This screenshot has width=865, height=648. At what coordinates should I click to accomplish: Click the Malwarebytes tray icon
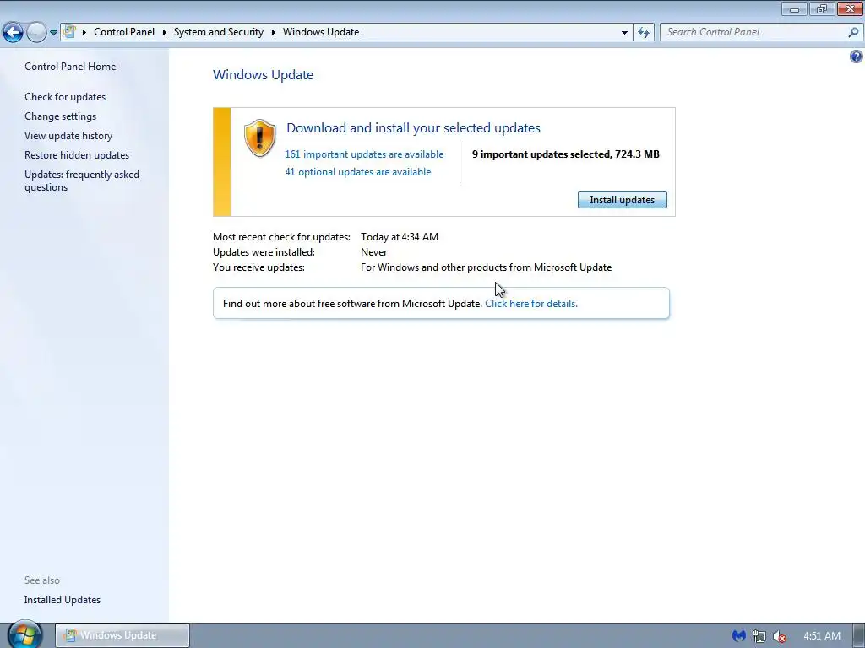[x=738, y=636]
